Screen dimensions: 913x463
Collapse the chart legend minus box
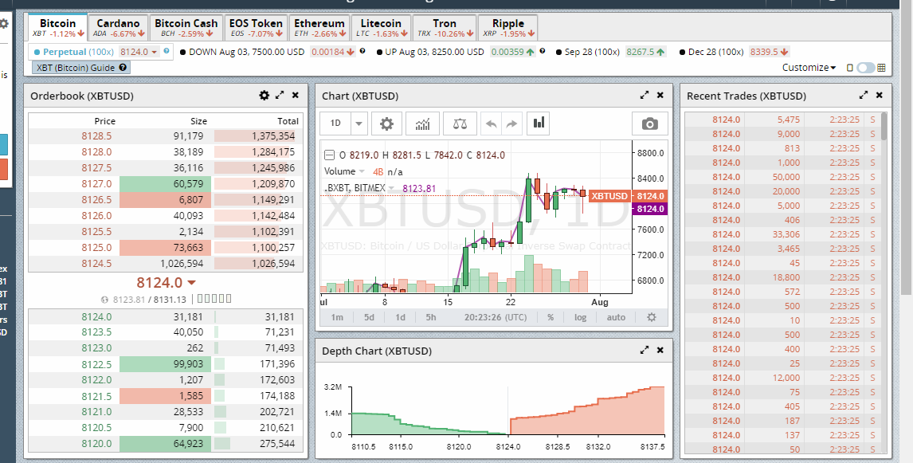tap(329, 155)
